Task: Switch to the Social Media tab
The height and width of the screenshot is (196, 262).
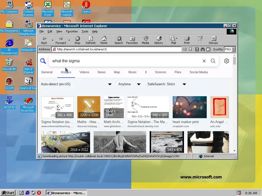Action: pyautogui.click(x=199, y=72)
